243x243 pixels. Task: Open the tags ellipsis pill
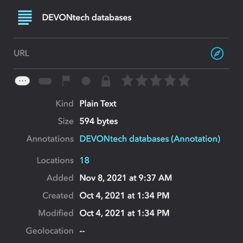coord(22,81)
